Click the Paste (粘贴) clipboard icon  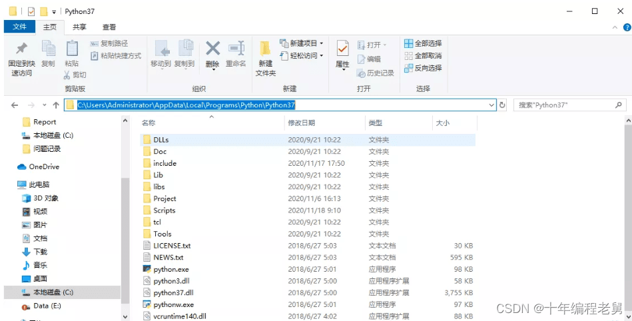[72, 49]
